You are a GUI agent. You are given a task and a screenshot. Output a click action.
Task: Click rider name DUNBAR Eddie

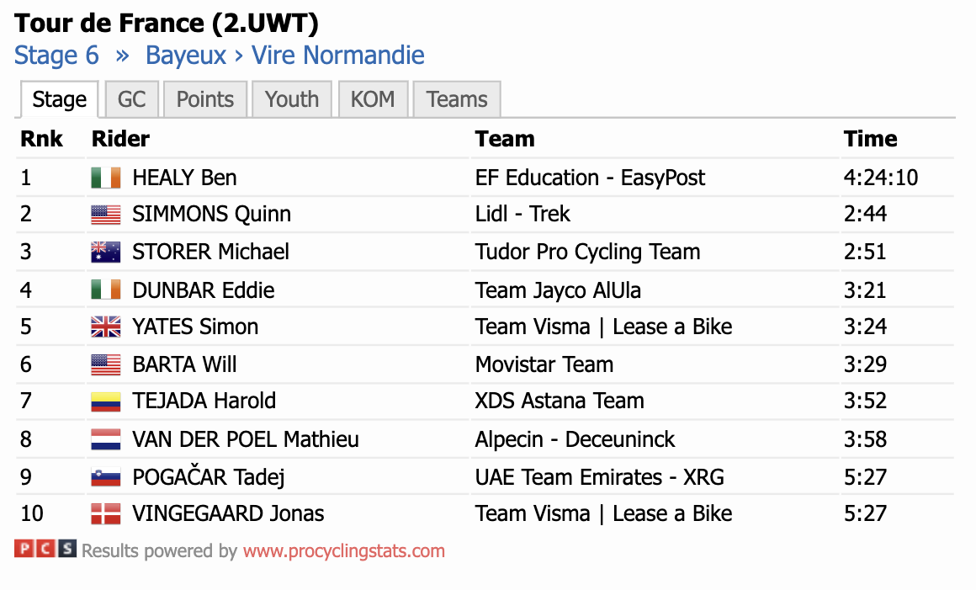pos(204,290)
